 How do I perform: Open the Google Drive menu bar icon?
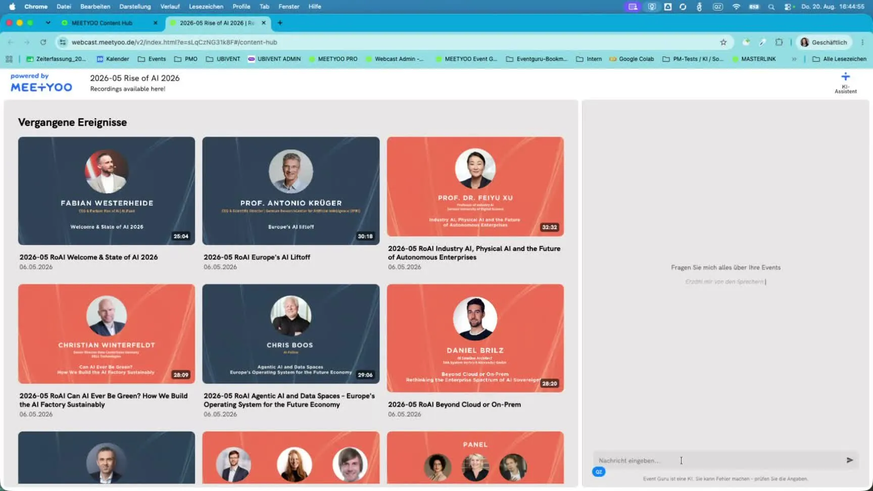[667, 7]
